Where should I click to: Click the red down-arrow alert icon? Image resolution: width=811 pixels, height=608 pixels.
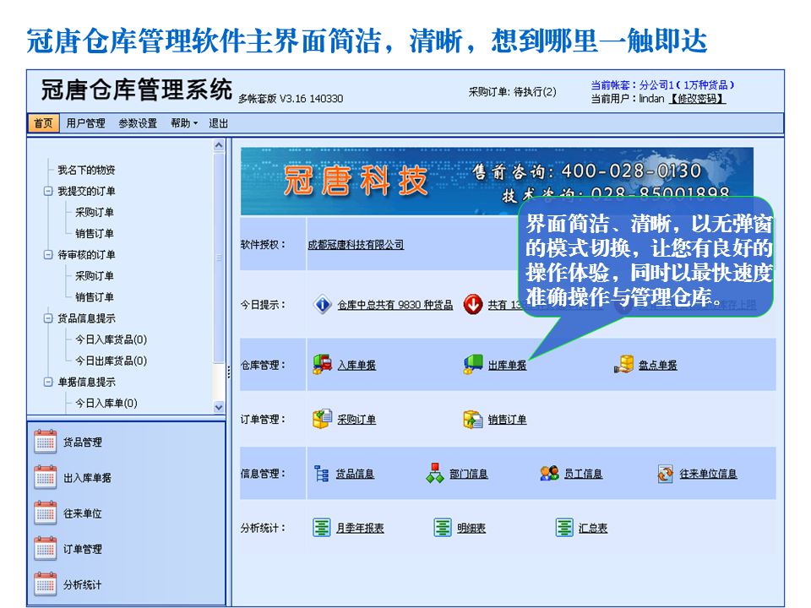coord(473,304)
